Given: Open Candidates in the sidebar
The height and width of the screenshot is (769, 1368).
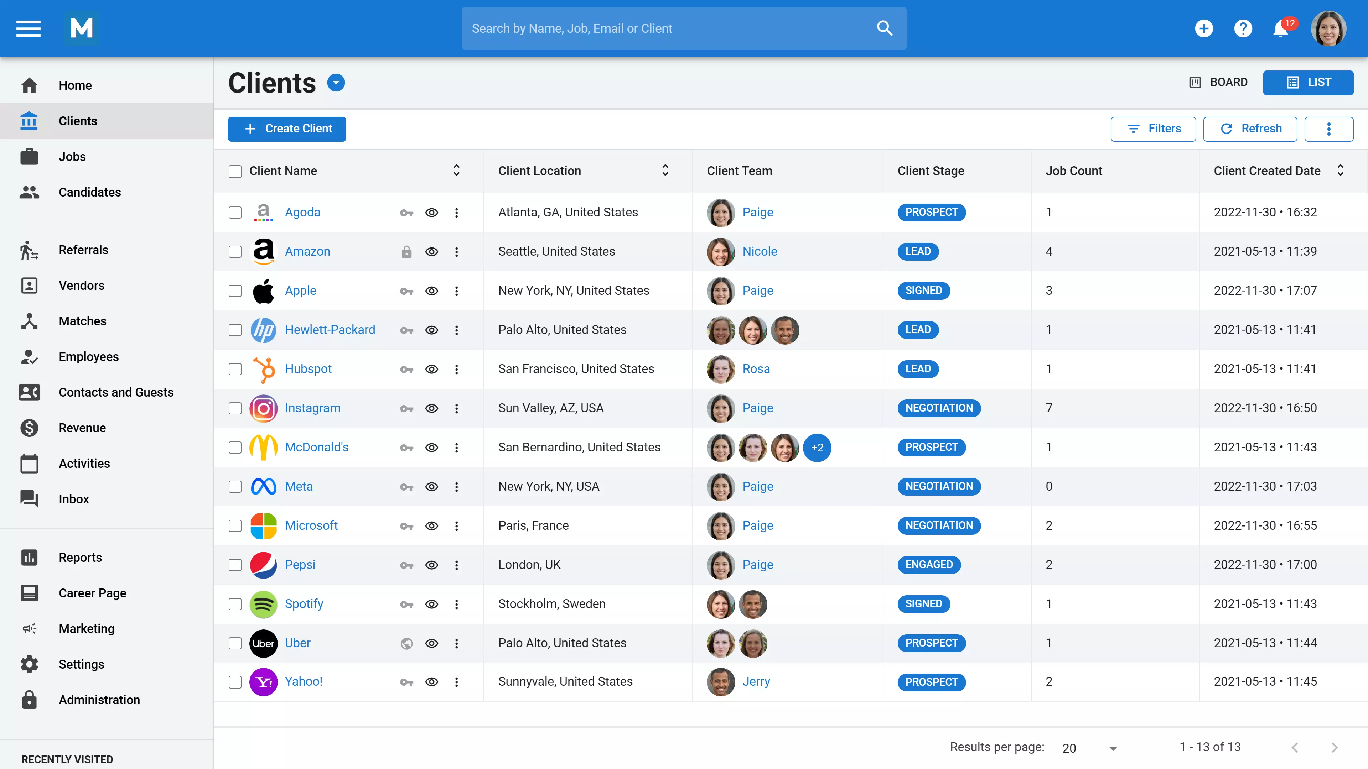Looking at the screenshot, I should pyautogui.click(x=90, y=192).
